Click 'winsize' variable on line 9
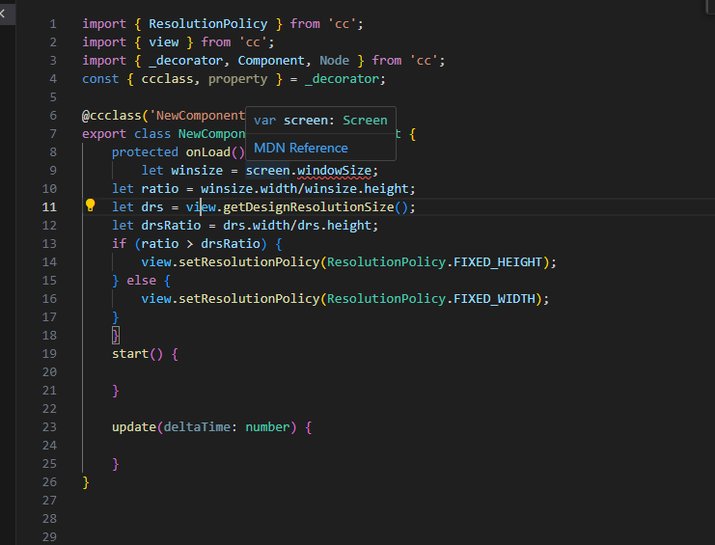The height and width of the screenshot is (545, 715). click(x=197, y=171)
